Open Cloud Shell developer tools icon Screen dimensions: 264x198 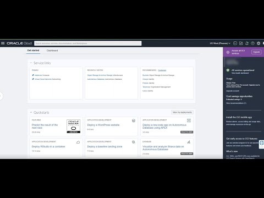(x=235, y=43)
